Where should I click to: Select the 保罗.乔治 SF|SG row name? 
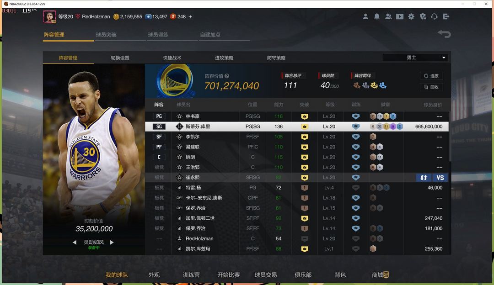(195, 208)
